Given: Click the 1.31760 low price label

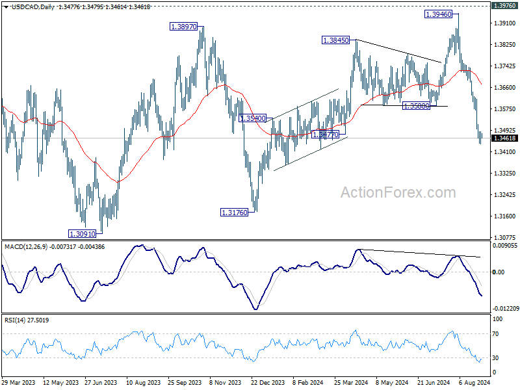Looking at the screenshot, I should coord(234,213).
